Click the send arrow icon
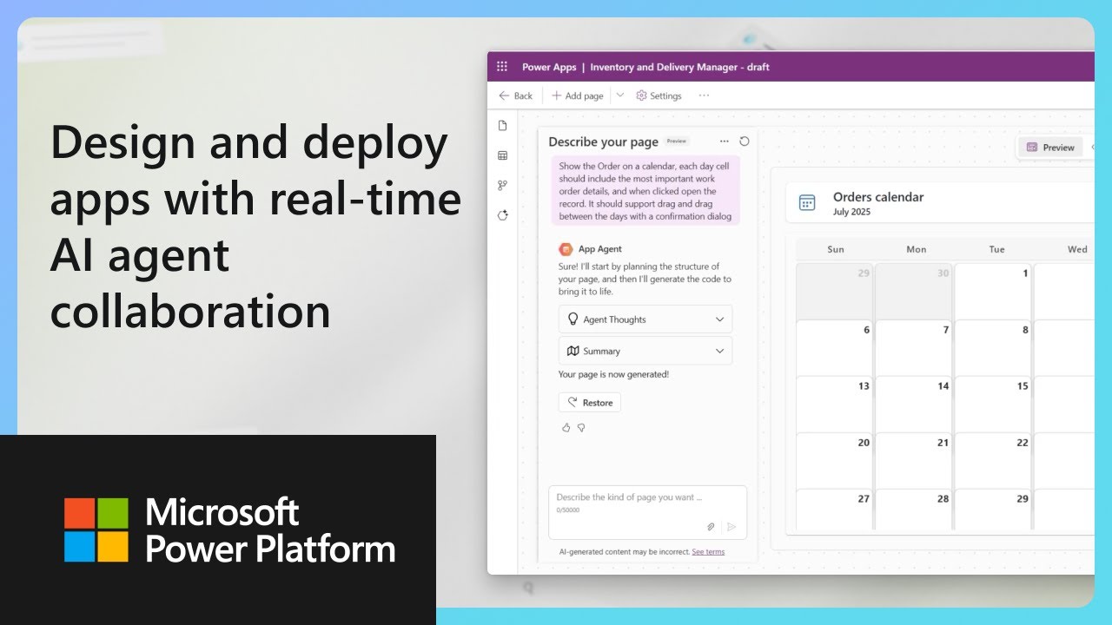 [x=731, y=527]
